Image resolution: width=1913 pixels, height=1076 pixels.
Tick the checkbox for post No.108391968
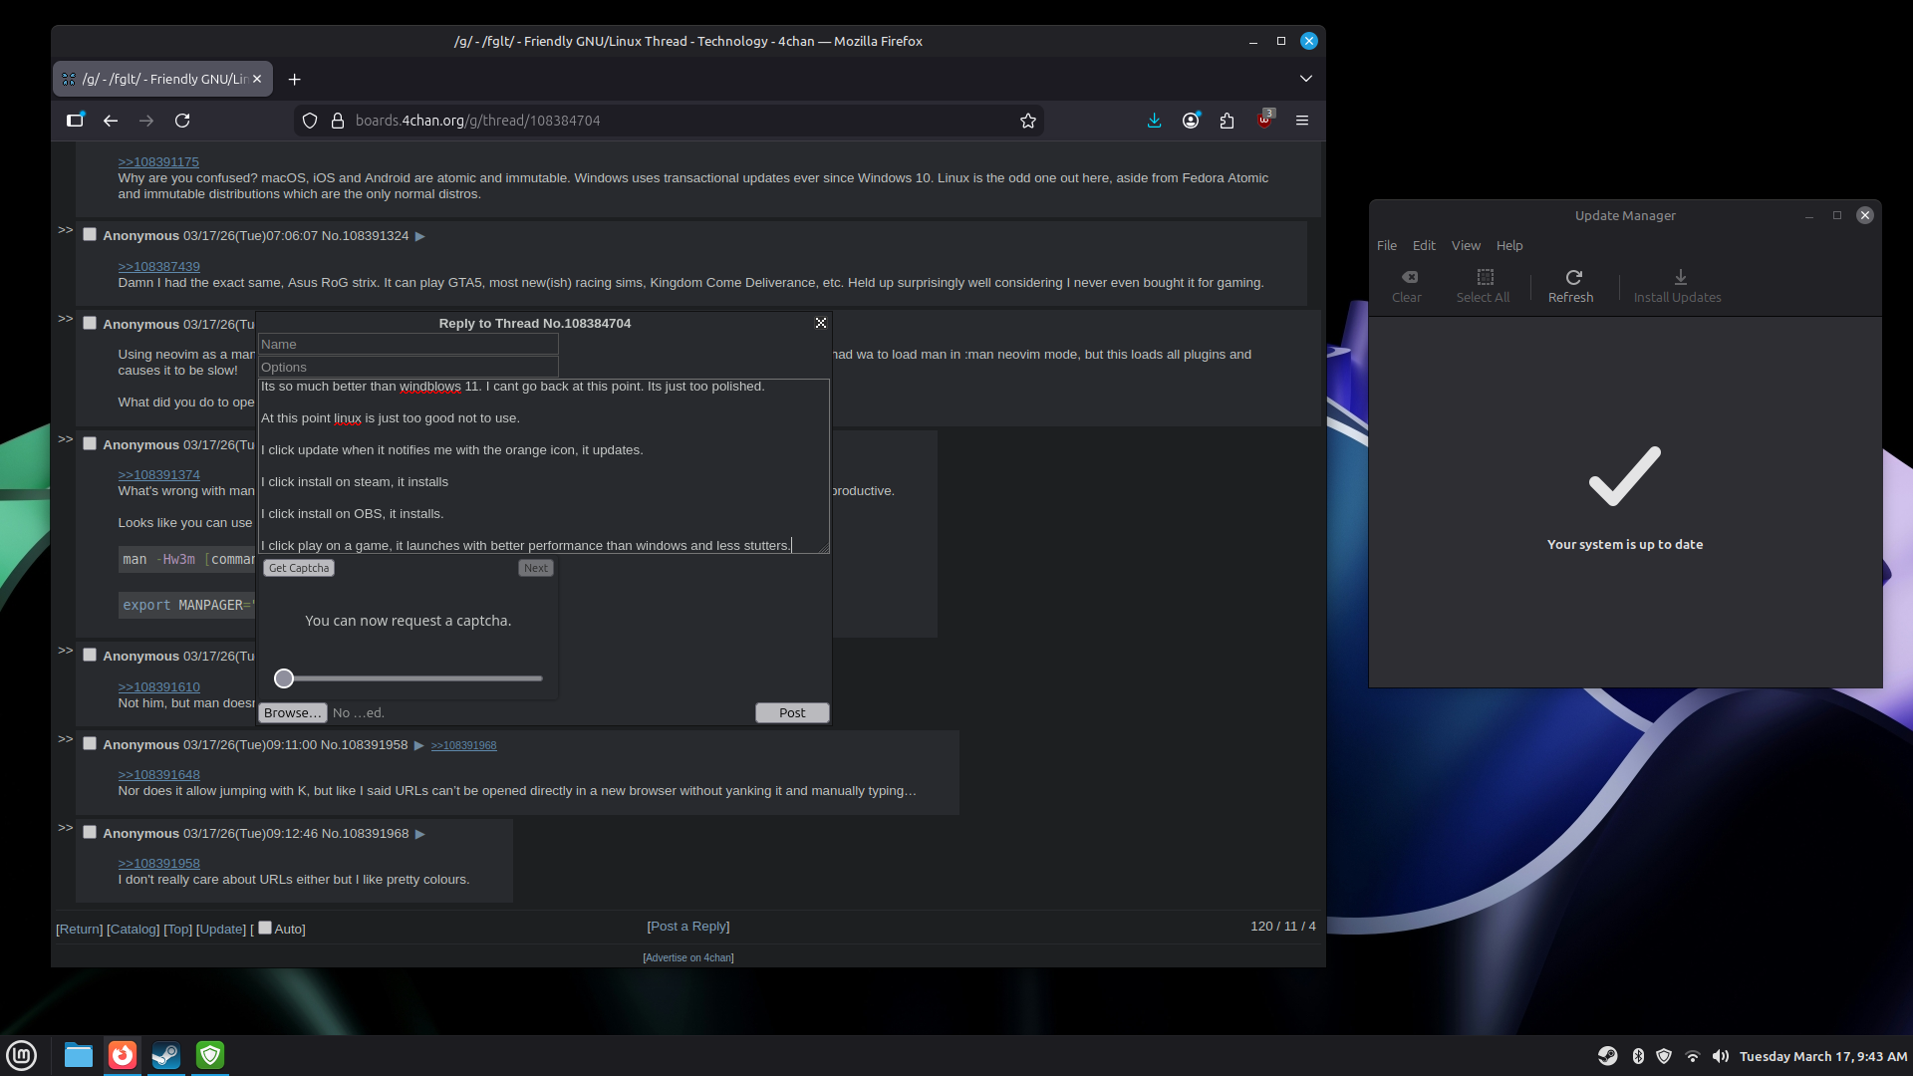(90, 833)
